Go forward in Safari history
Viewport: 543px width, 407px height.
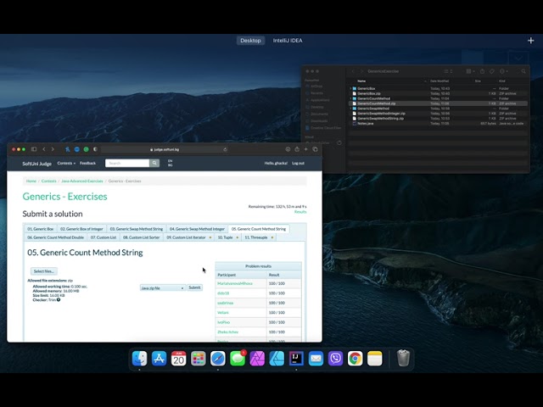pos(53,149)
